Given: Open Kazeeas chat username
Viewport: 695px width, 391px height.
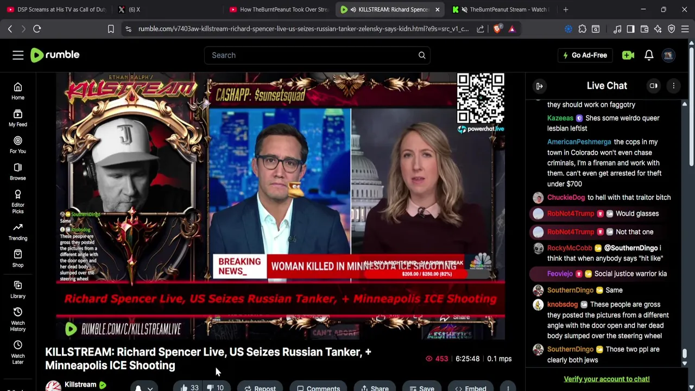Looking at the screenshot, I should (560, 118).
